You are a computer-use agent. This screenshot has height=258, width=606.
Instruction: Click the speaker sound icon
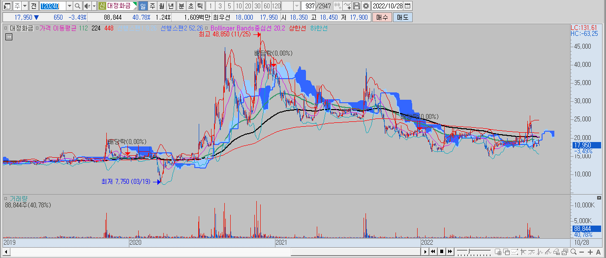click(87, 6)
